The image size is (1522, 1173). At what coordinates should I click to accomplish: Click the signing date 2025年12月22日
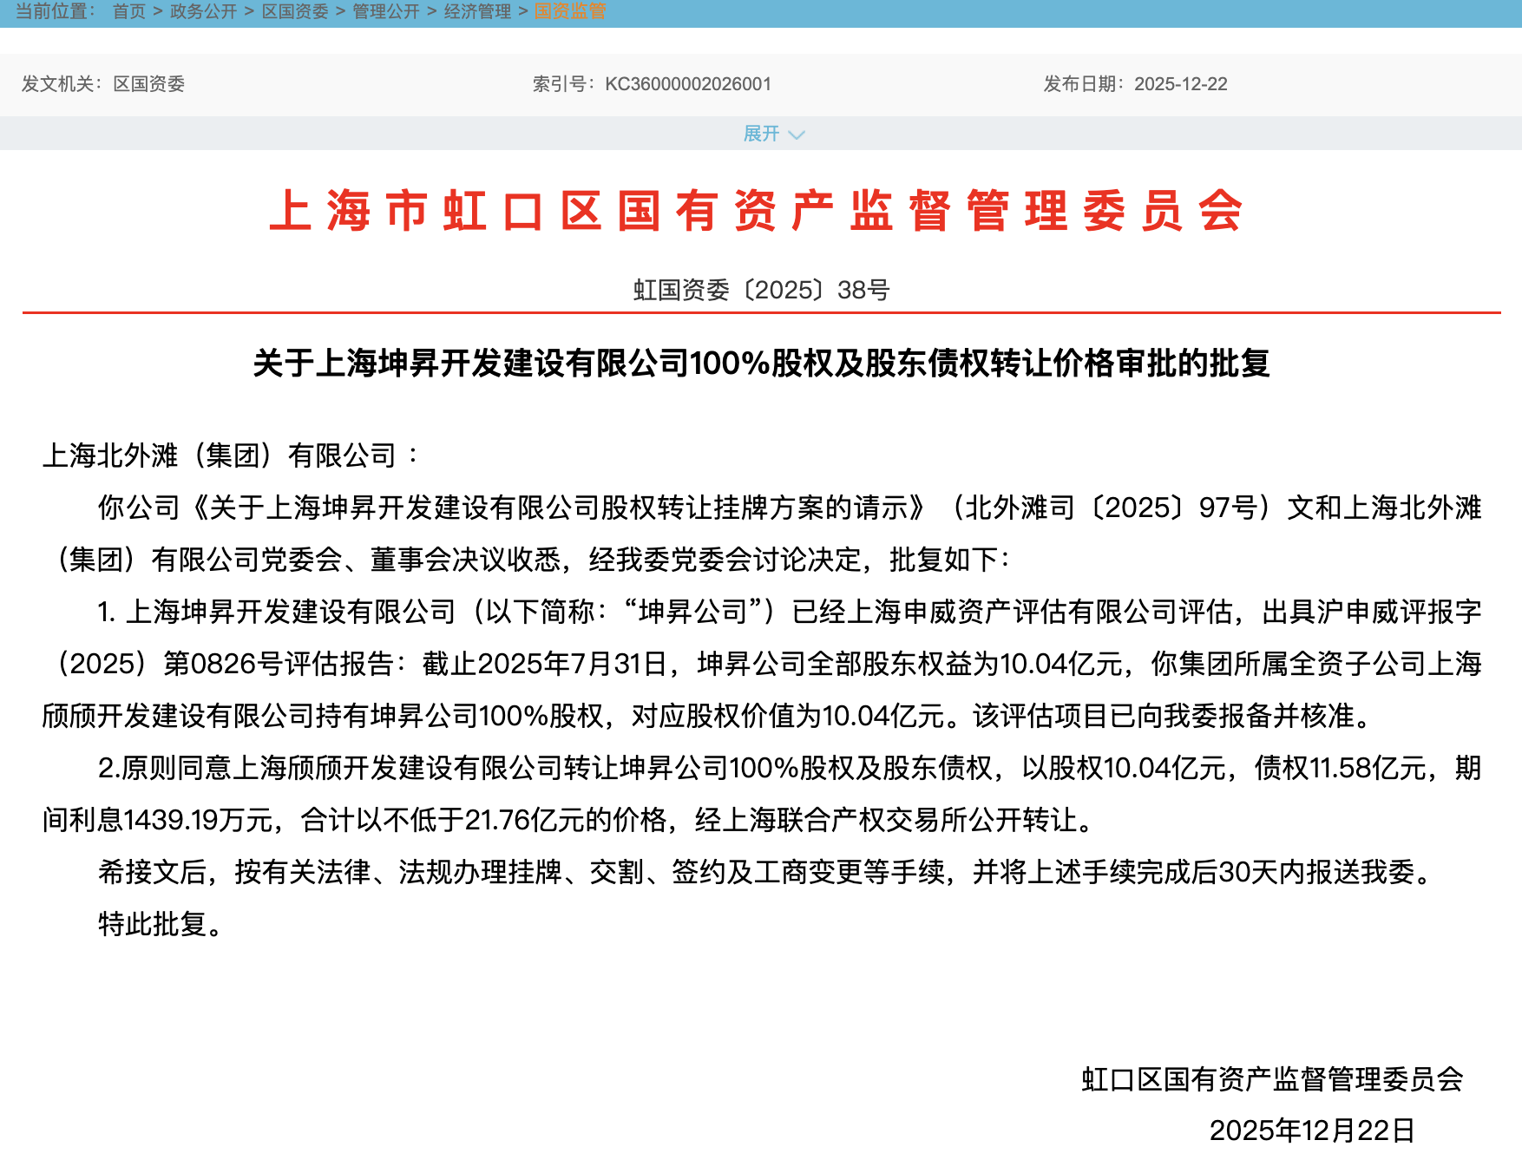coord(1312,1130)
